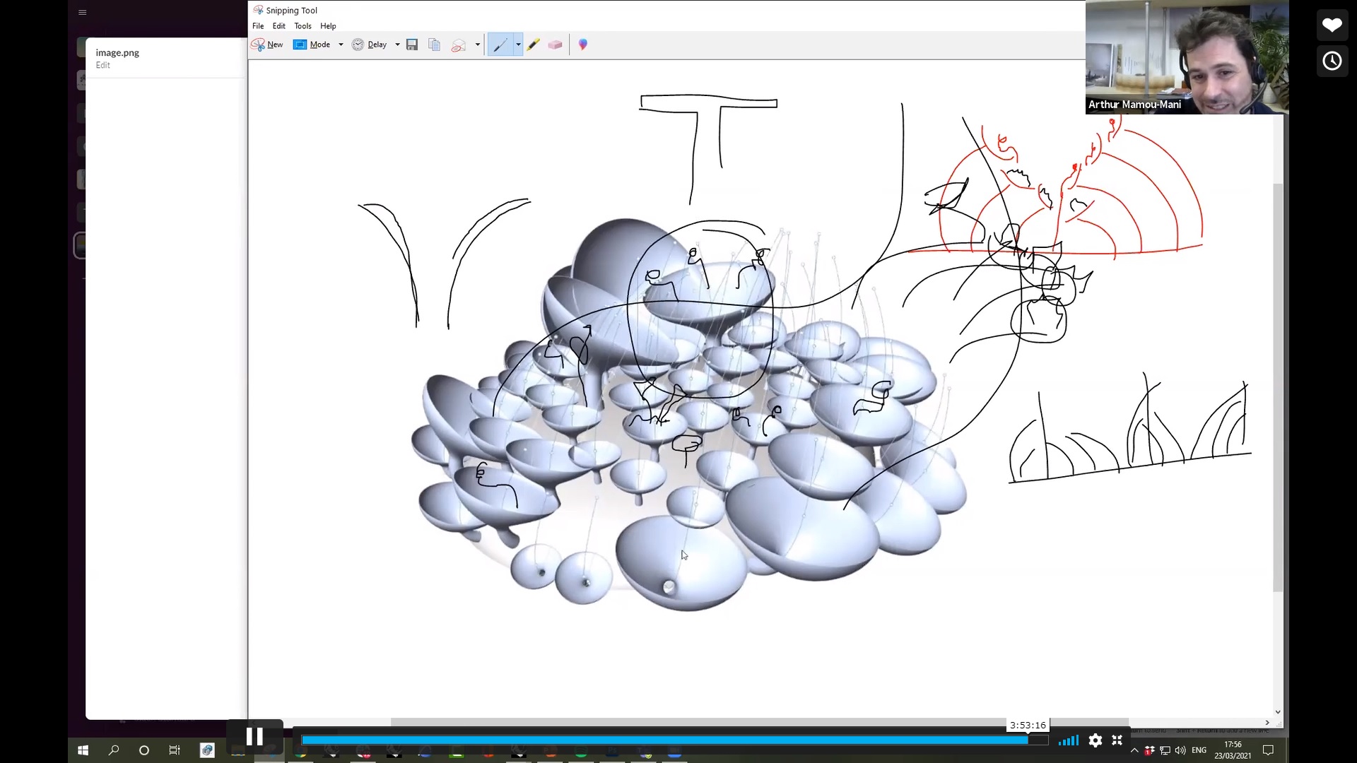This screenshot has height=763, width=1357.
Task: Click the heart like icon
Action: [1332, 25]
